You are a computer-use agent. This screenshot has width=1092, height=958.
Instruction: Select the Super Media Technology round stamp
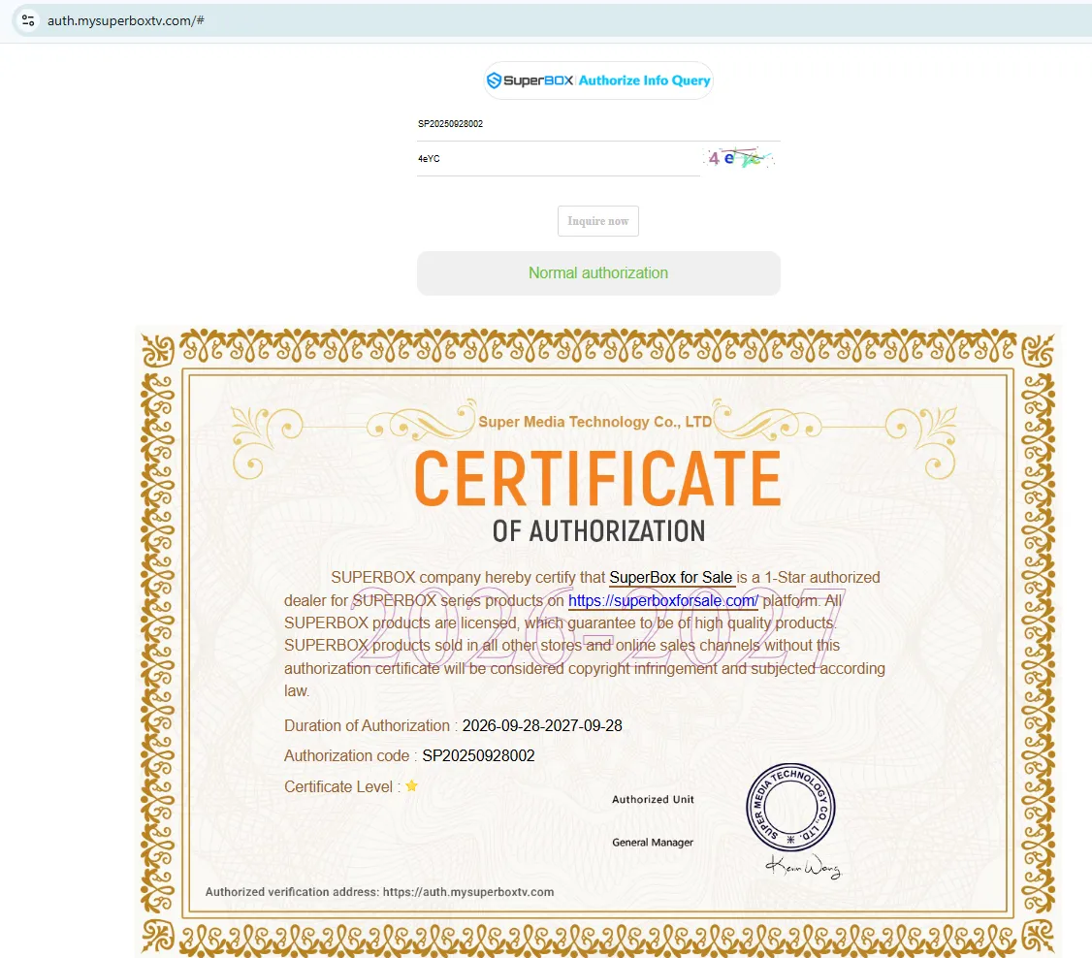[x=790, y=808]
